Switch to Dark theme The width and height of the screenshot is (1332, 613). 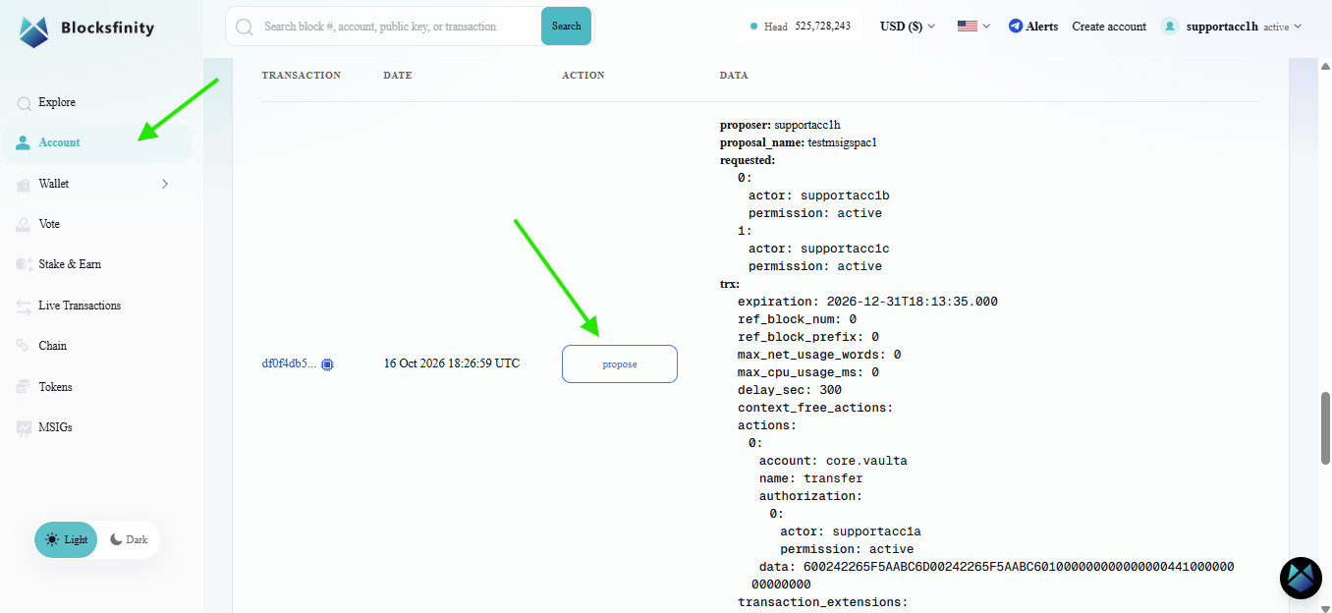[x=129, y=539]
